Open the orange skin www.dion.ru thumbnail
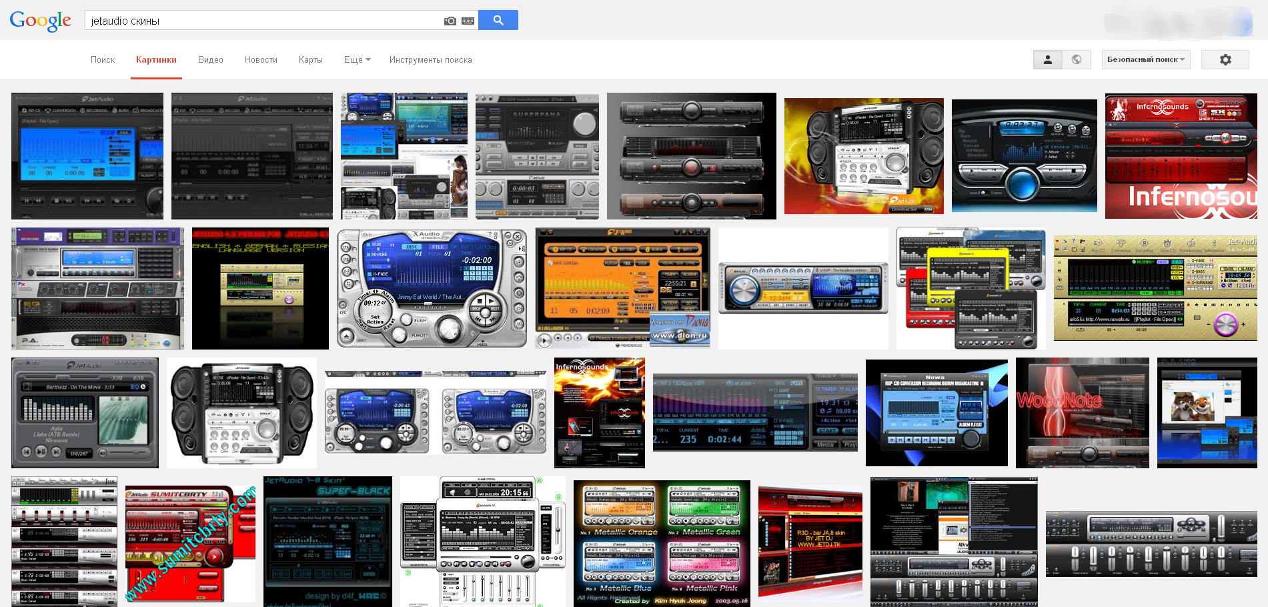 pos(623,288)
